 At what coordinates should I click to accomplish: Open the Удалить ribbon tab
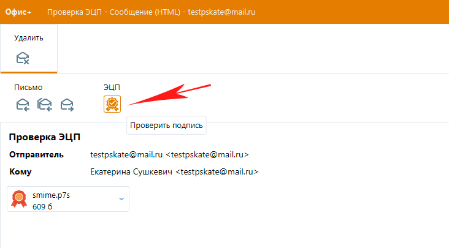(29, 38)
